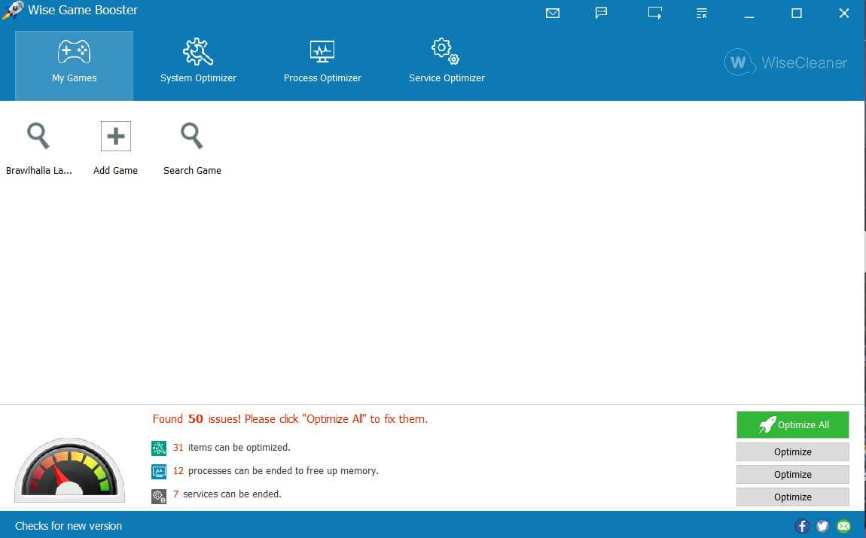The image size is (866, 538).
Task: Click the rocket app icon in title bar
Action: [13, 10]
